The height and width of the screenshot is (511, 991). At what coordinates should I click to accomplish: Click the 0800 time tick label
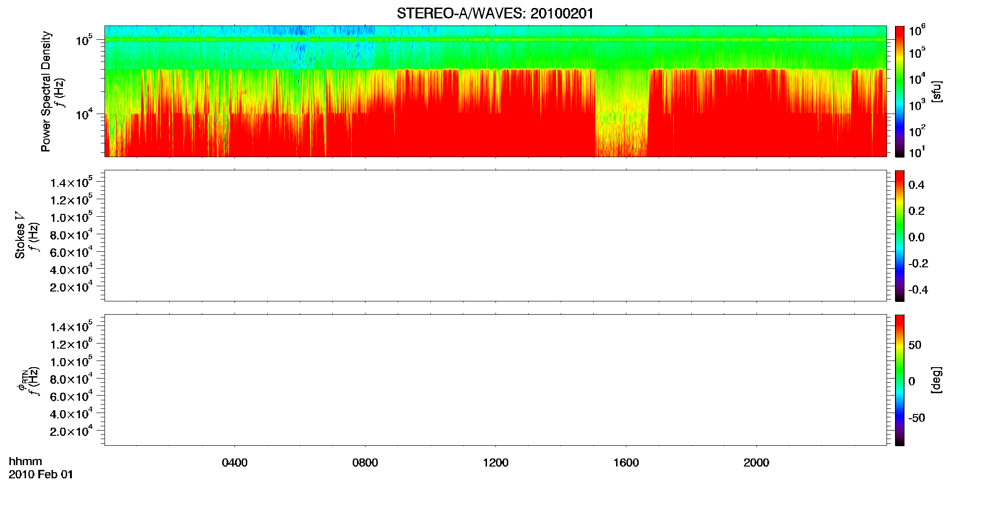pyautogui.click(x=365, y=462)
